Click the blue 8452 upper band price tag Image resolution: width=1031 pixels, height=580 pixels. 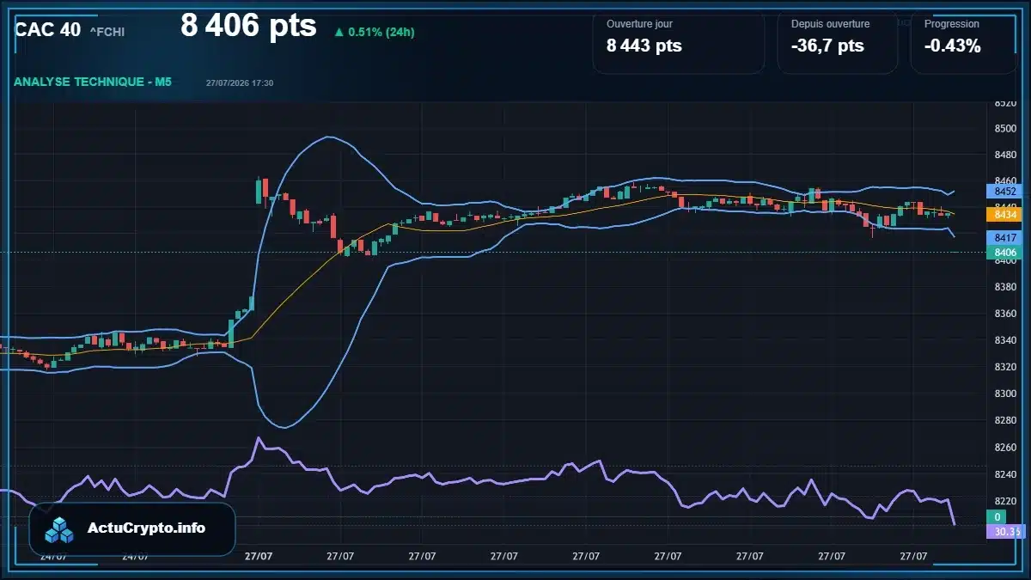[1005, 191]
